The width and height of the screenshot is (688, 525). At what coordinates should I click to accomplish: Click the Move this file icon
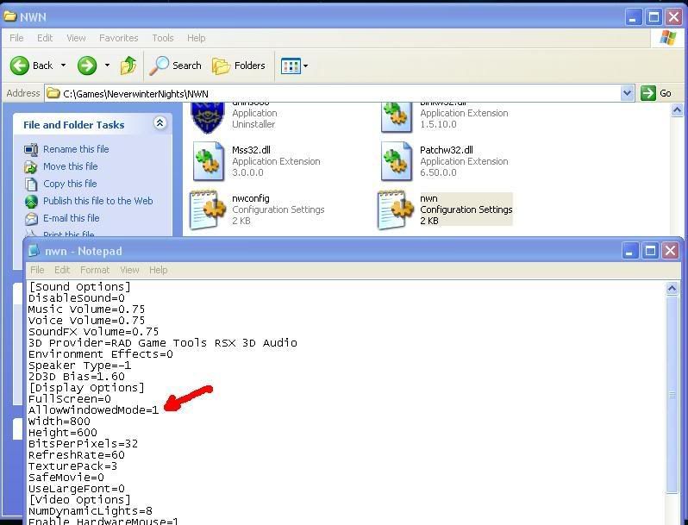[31, 166]
